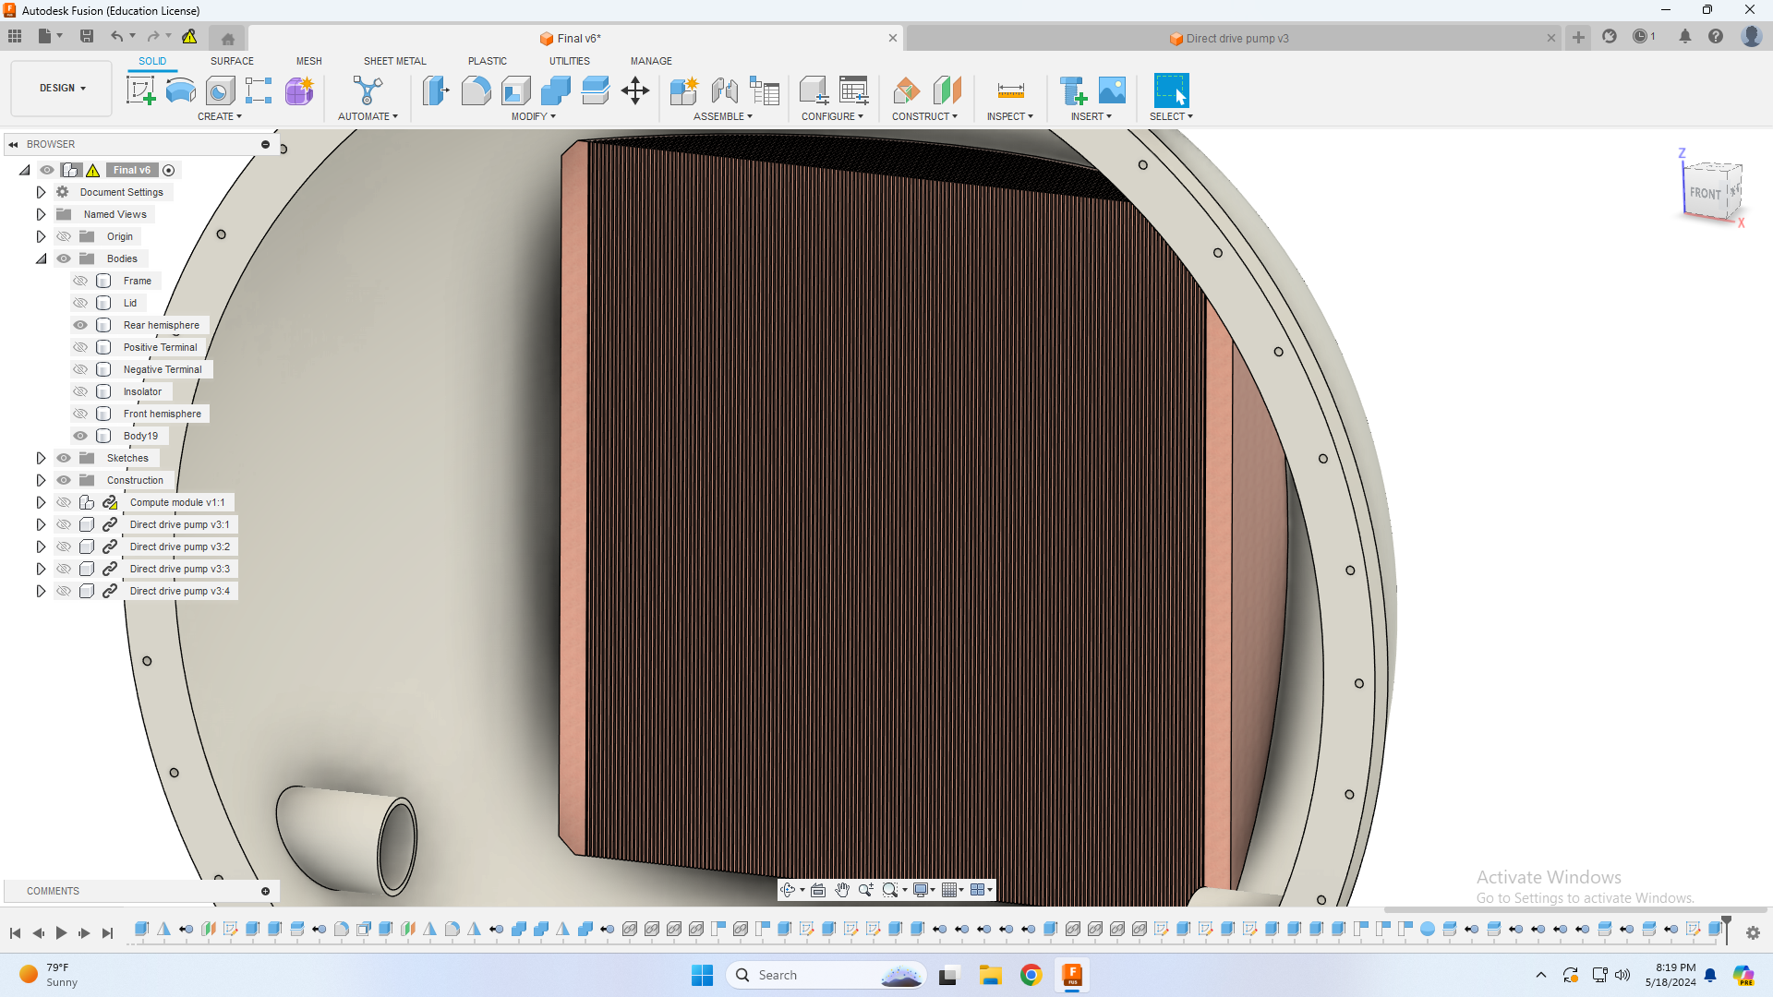1773x997 pixels.
Task: Select the Automate fork icon
Action: pyautogui.click(x=368, y=90)
